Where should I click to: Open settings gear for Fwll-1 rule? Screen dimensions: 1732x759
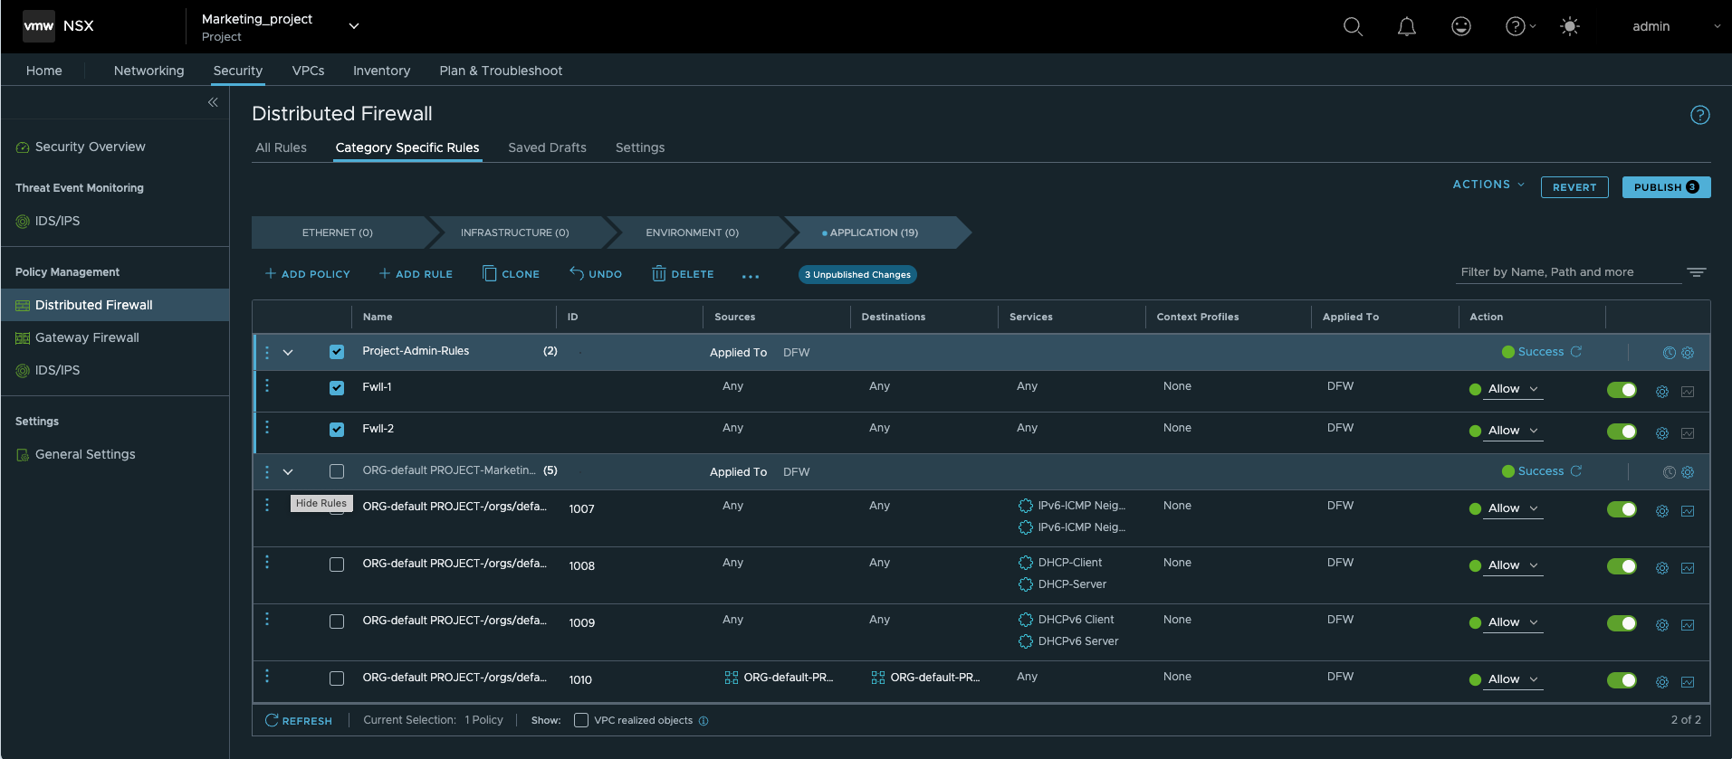pos(1661,392)
